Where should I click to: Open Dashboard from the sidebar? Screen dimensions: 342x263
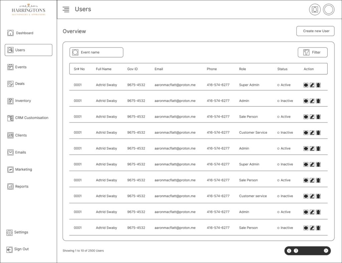point(24,33)
